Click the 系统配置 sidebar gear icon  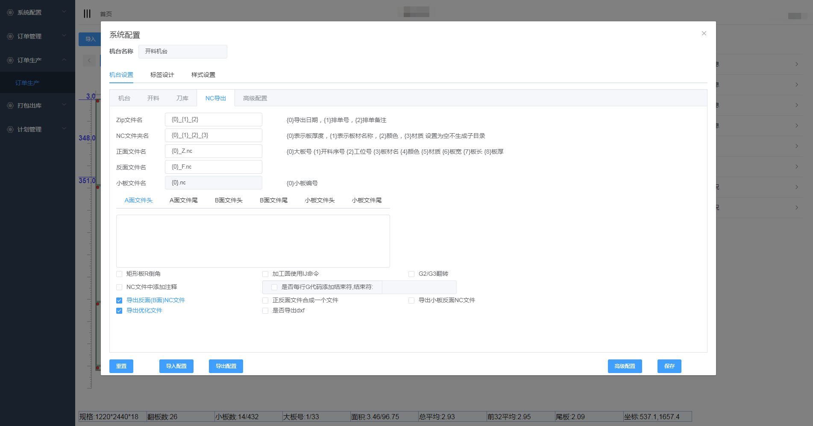[x=10, y=12]
